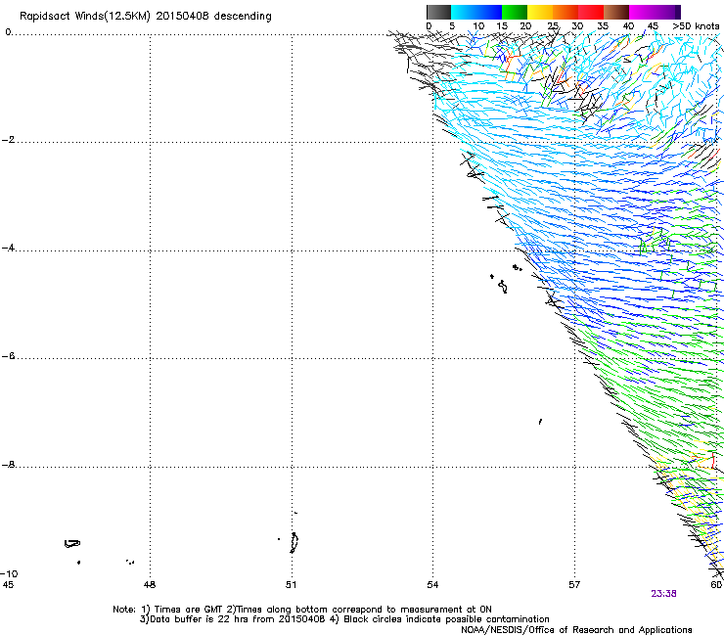This screenshot has height=636, width=724.
Task: Click the orange 25-30 knots legend segment
Action: (x=566, y=12)
